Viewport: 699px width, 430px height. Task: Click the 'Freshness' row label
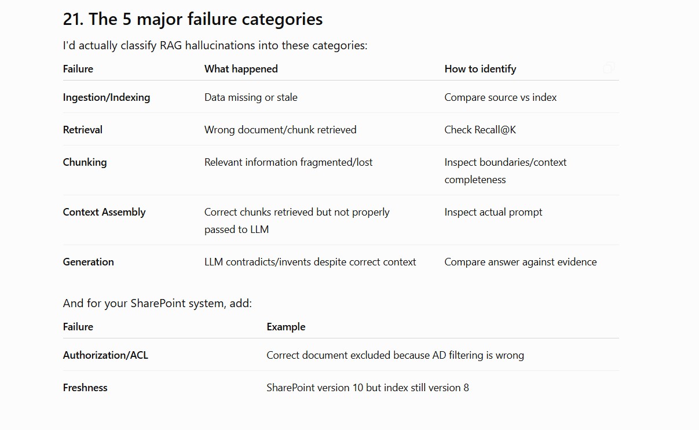[x=85, y=388]
